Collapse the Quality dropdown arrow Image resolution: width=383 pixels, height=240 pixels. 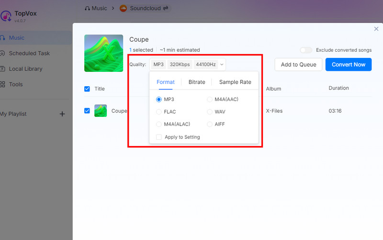[x=222, y=65]
